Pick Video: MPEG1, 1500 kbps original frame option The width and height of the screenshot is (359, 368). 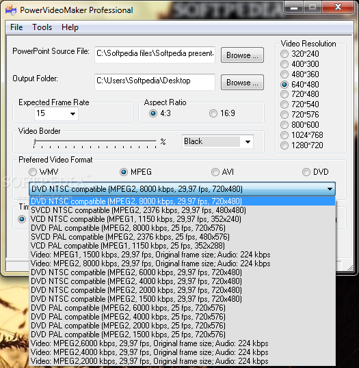click(182, 255)
